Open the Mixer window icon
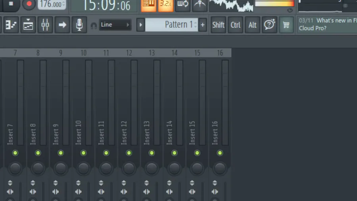Viewport: 357px width, 201px height. pyautogui.click(x=45, y=25)
